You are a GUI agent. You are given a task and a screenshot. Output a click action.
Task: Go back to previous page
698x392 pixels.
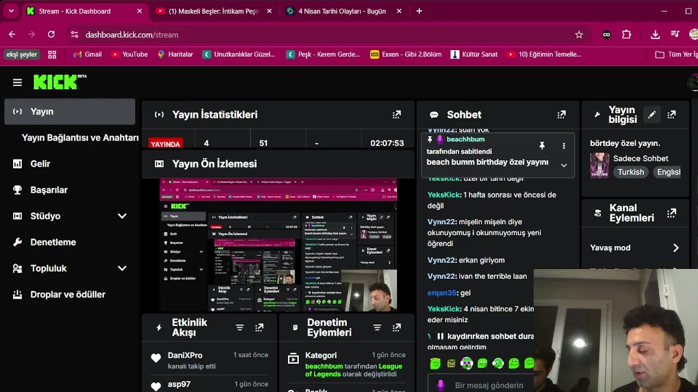tap(12, 34)
